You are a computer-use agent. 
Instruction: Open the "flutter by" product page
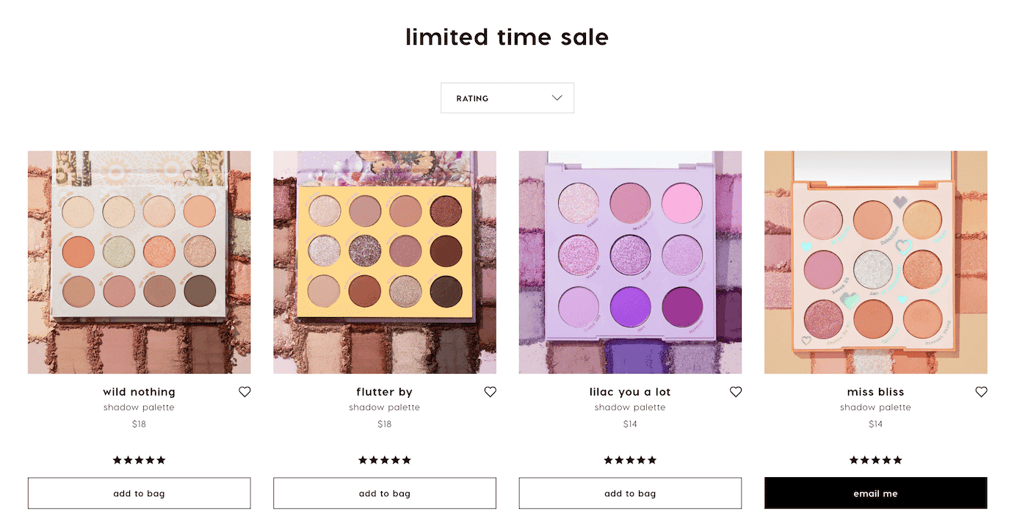[384, 391]
